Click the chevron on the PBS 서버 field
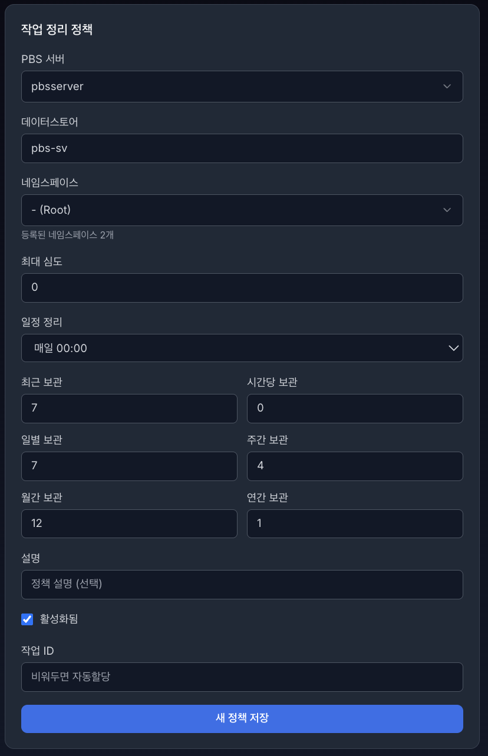488x756 pixels. point(447,87)
